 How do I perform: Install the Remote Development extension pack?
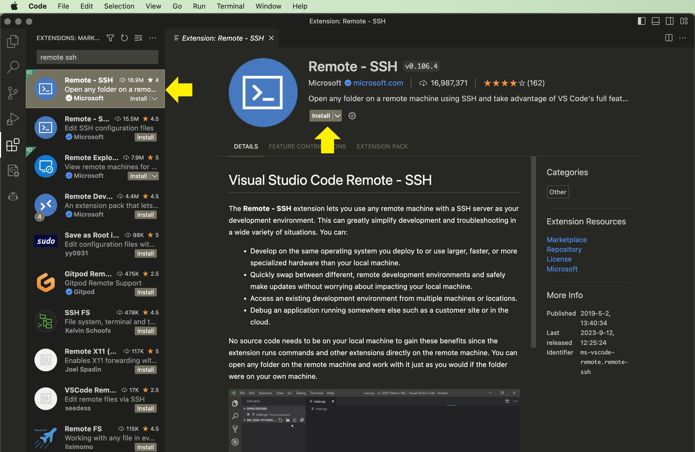[145, 215]
